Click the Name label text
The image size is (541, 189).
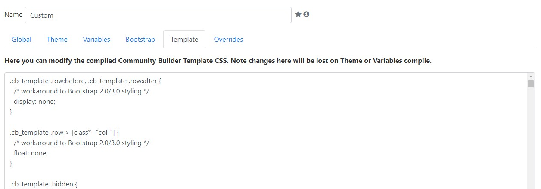point(13,14)
